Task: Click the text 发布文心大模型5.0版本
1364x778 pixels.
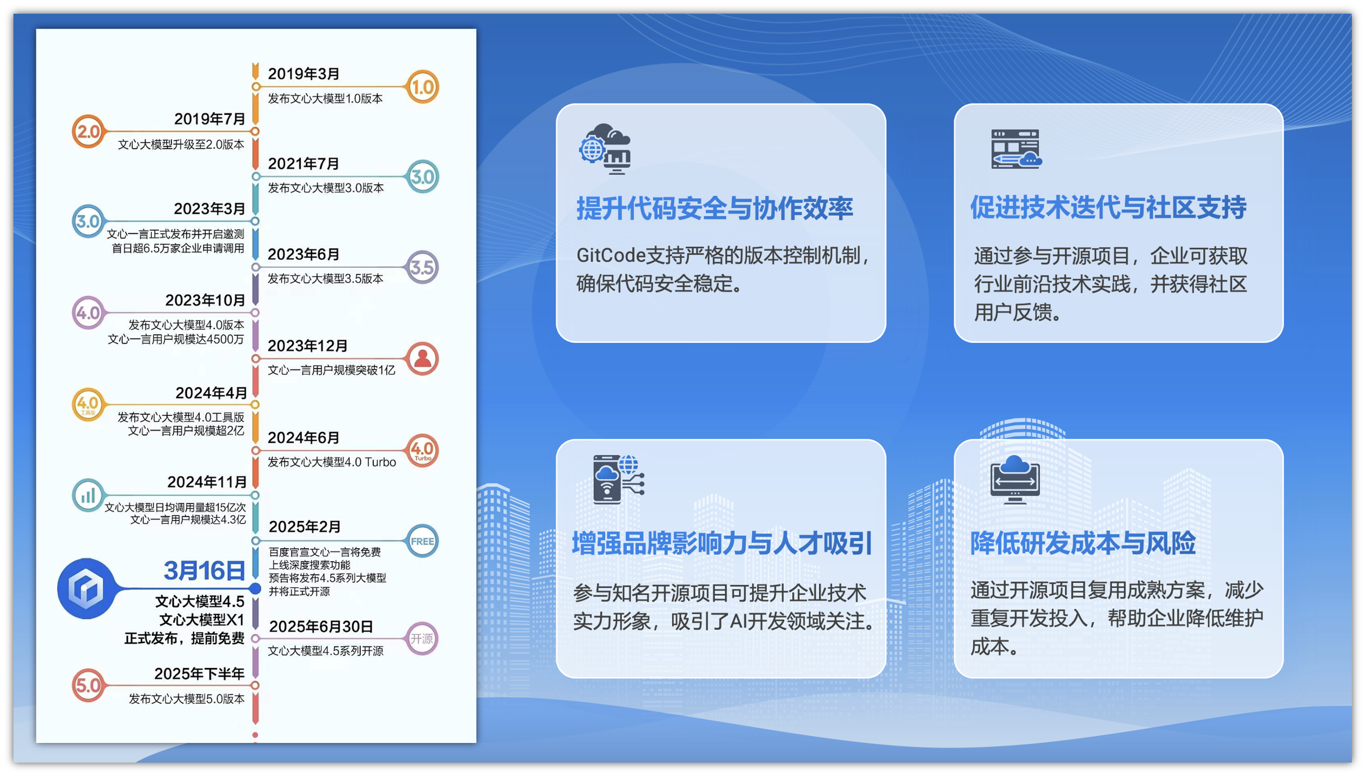Action: 187,698
